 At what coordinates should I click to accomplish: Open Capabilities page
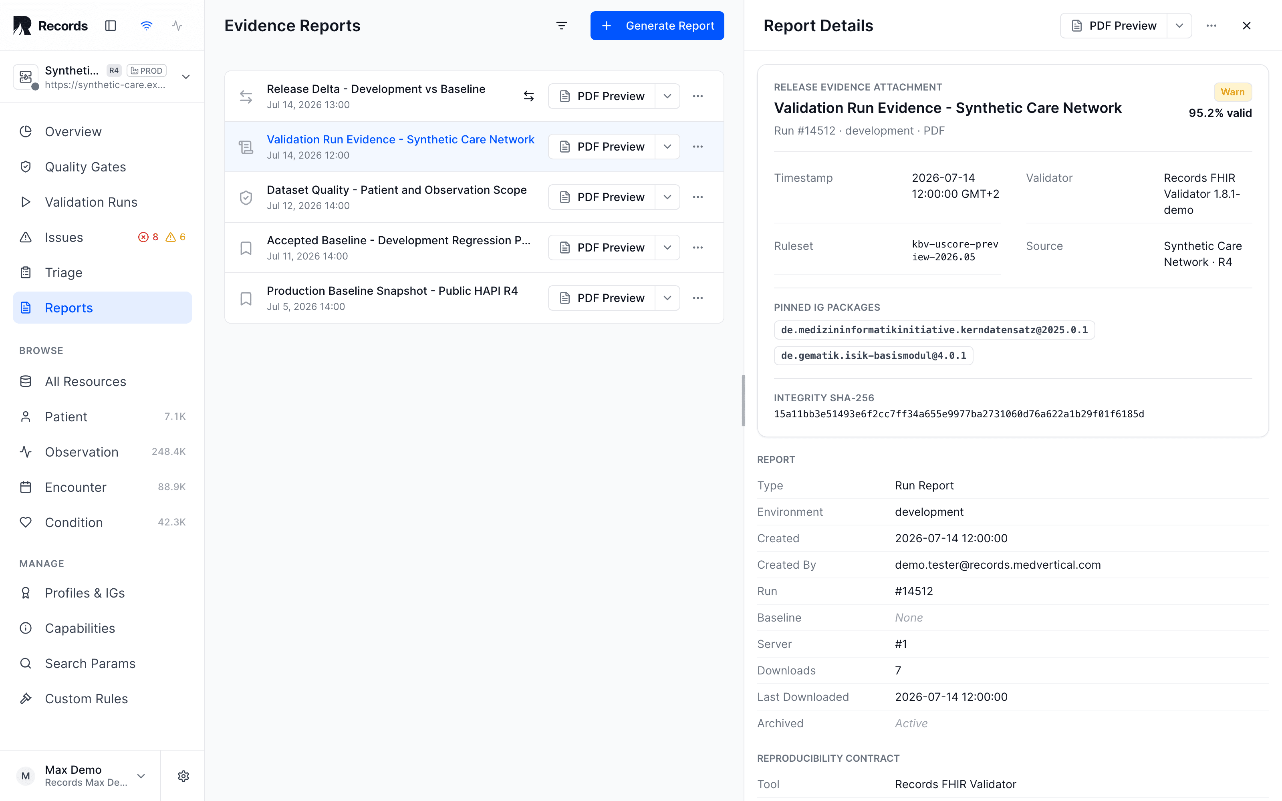102,628
